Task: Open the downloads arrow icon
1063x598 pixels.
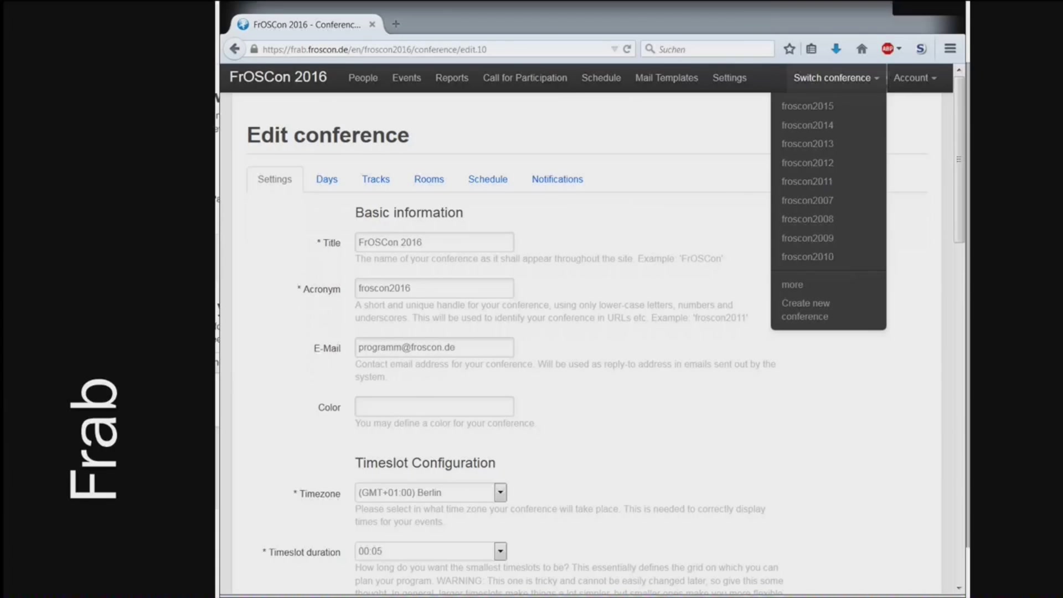Action: tap(836, 49)
